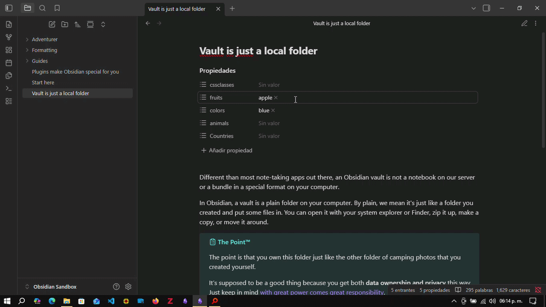Open the note's more options menu
The width and height of the screenshot is (546, 307).
[x=536, y=23]
